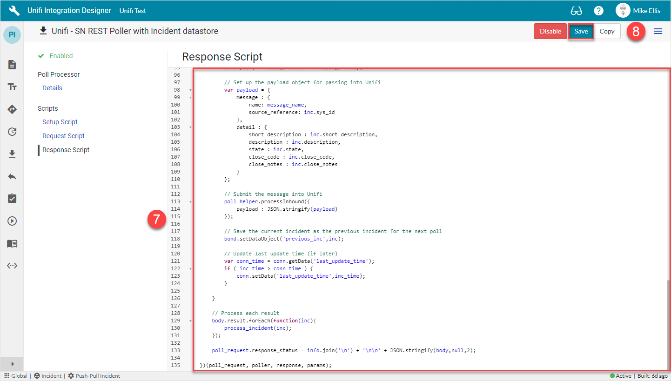Click the clipboard check icon in sidebar
The height and width of the screenshot is (381, 671).
12,199
